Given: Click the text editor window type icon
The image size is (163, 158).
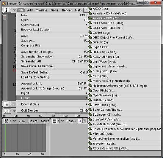Looking at the screenshot, I should pos(6,105).
